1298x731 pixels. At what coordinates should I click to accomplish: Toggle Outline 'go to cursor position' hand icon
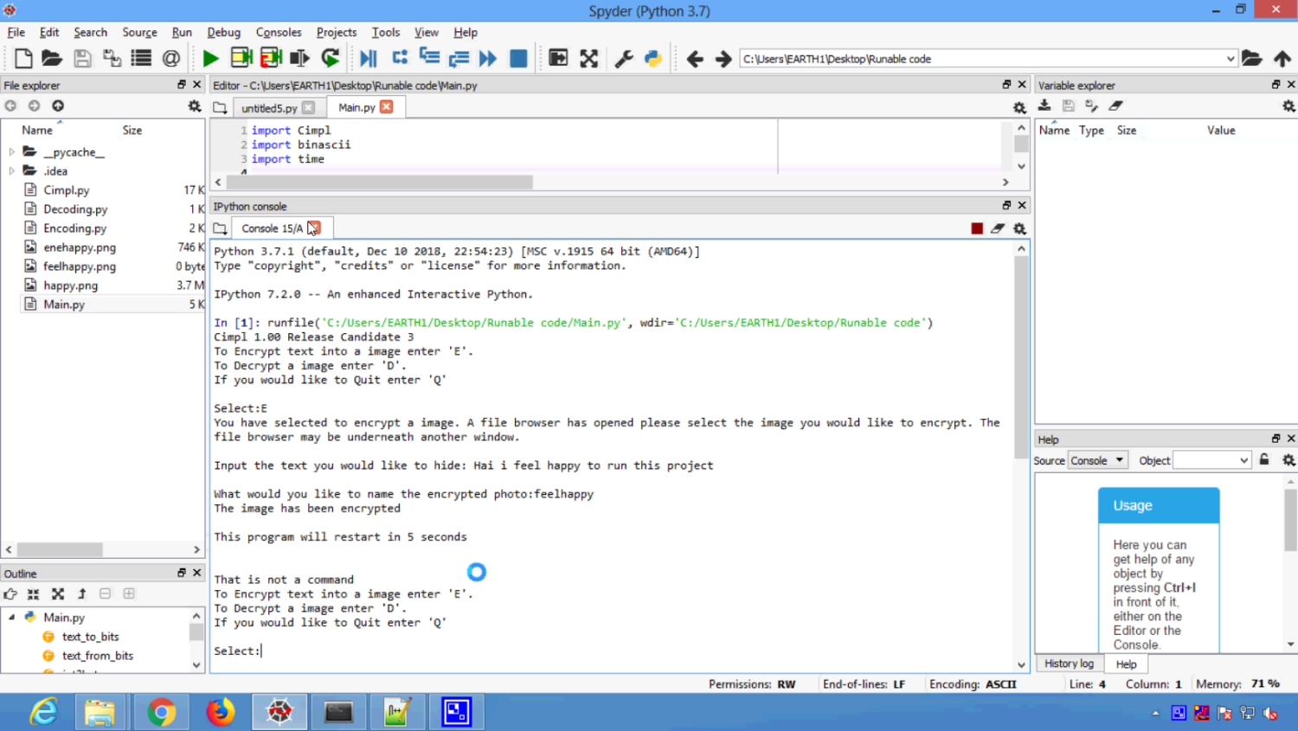(x=10, y=594)
